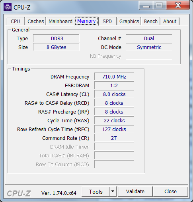Click the Validate button
The height and width of the screenshot is (202, 193).
(x=135, y=191)
